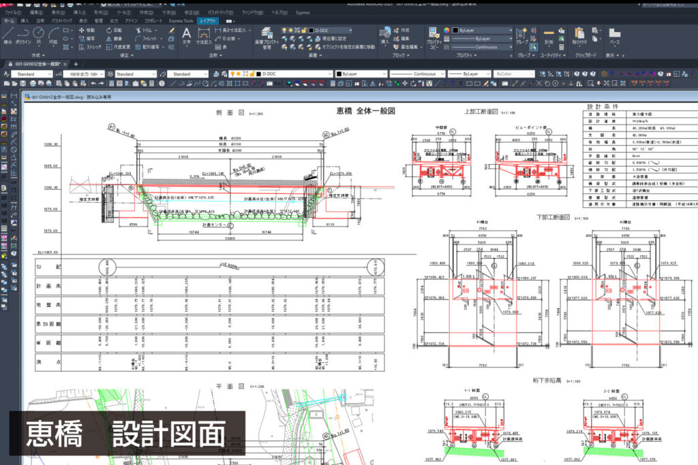
Task: Select the 文字 text tool
Action: point(187,36)
